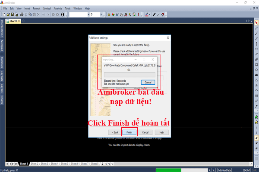Click the Copy toolbar icon

click(30, 15)
